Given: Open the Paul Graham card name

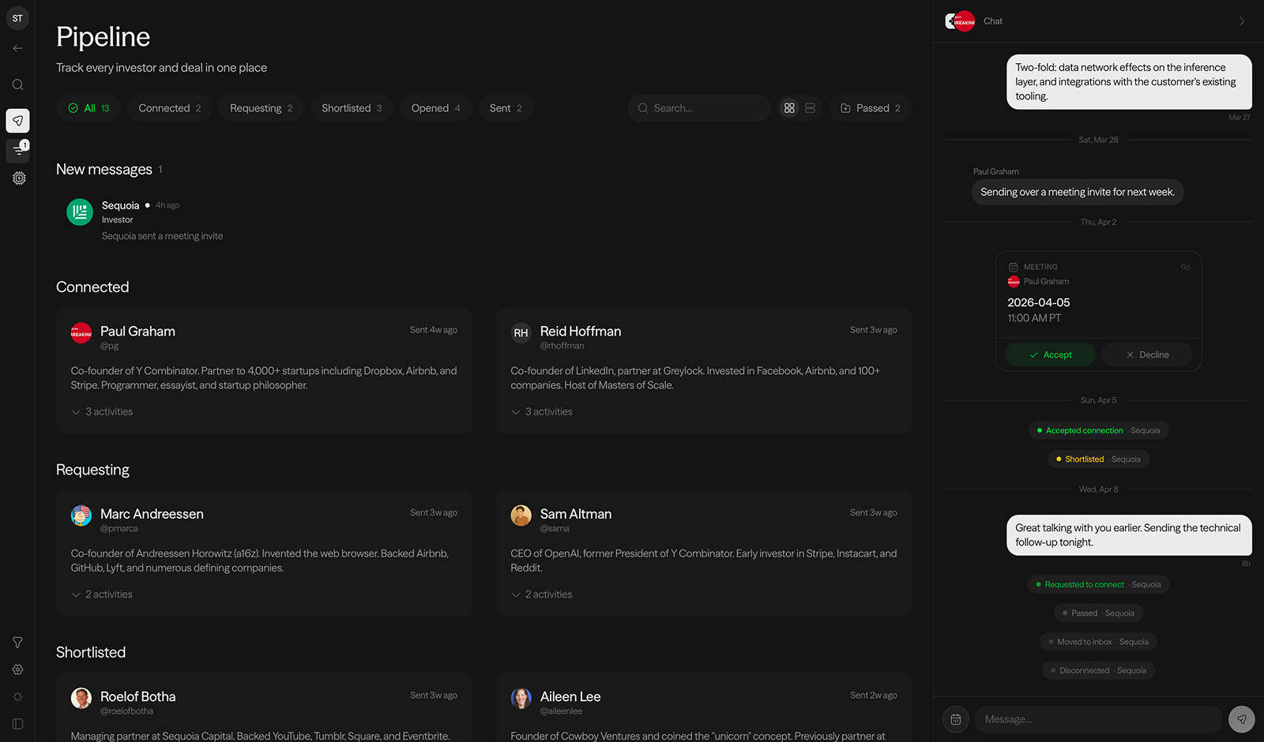Looking at the screenshot, I should pos(138,332).
